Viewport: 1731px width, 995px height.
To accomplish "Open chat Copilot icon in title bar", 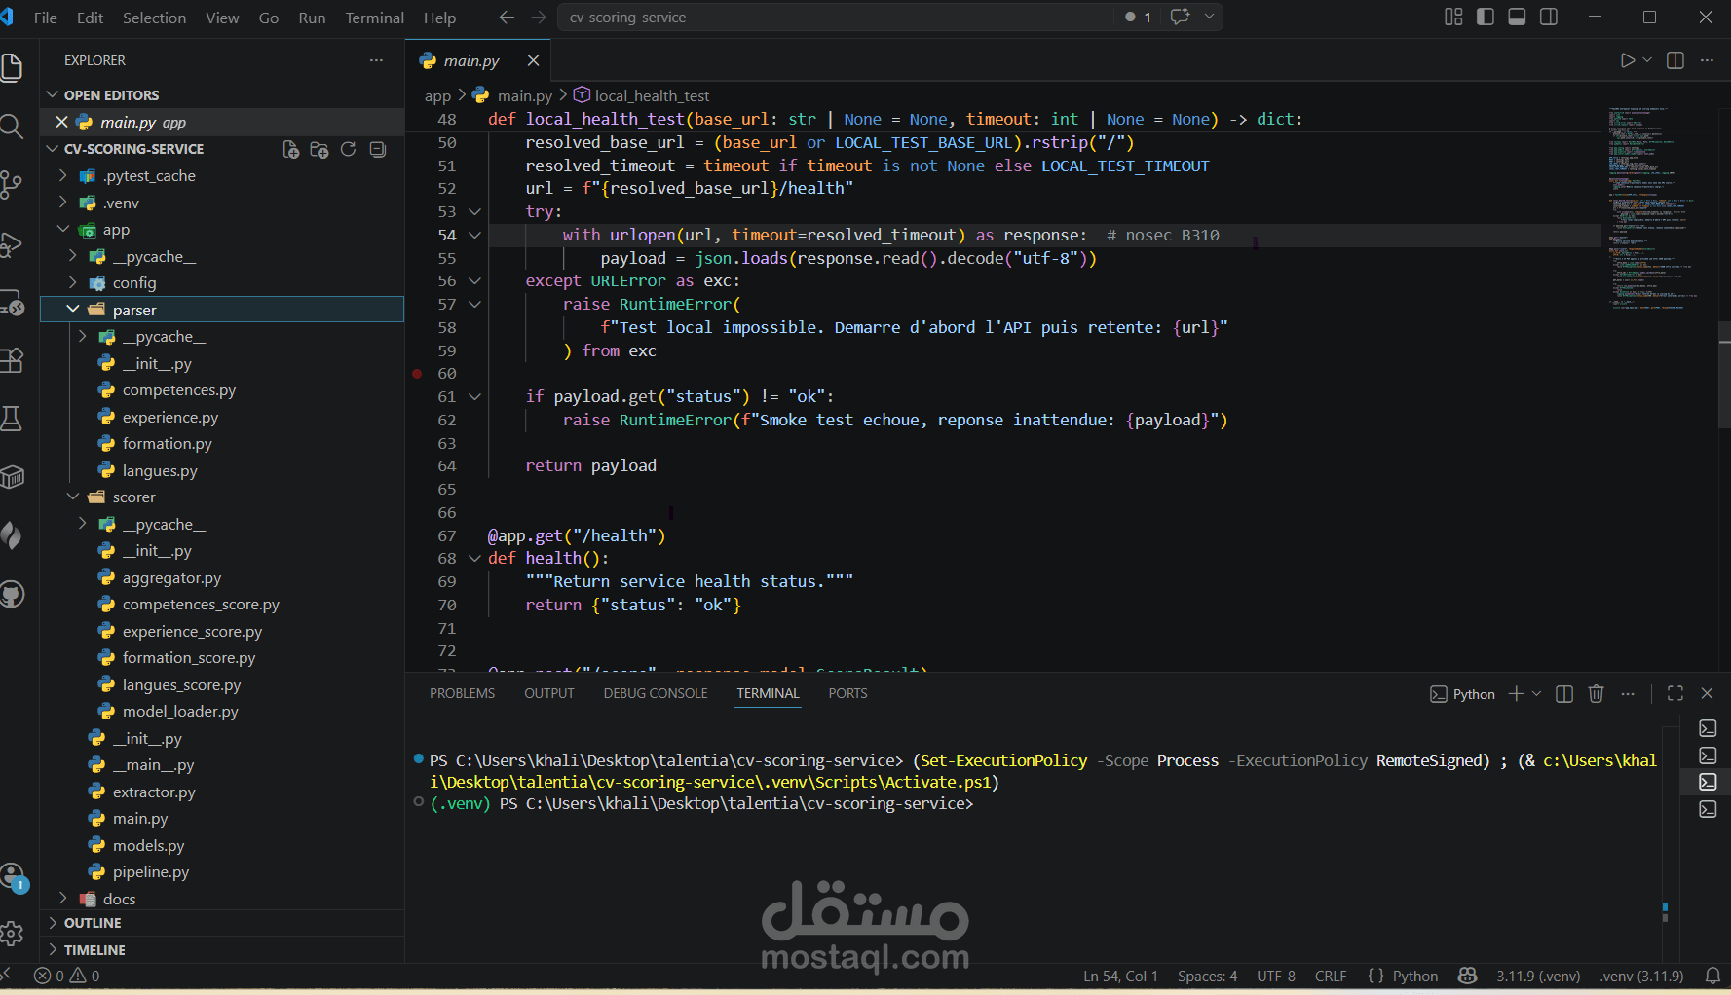I will click(1180, 17).
